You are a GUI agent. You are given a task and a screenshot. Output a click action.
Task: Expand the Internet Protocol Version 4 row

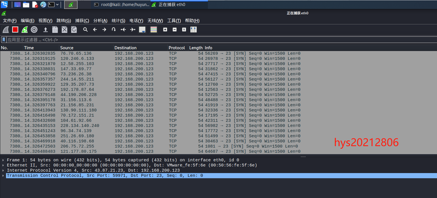tap(3, 170)
